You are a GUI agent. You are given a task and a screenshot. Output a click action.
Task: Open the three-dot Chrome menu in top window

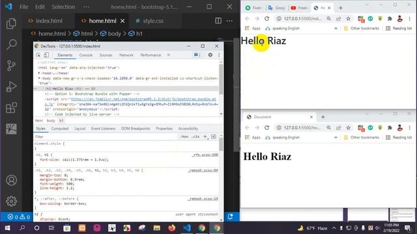pyautogui.click(x=410, y=19)
